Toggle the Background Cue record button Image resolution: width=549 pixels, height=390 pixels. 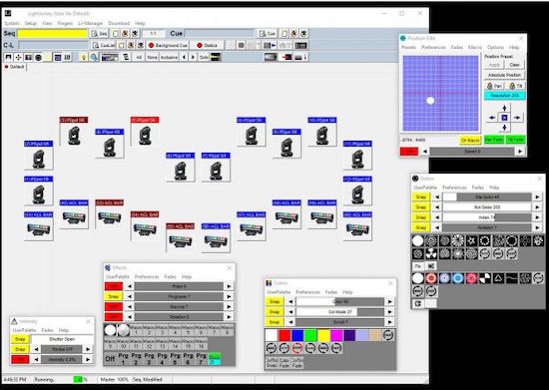click(168, 46)
